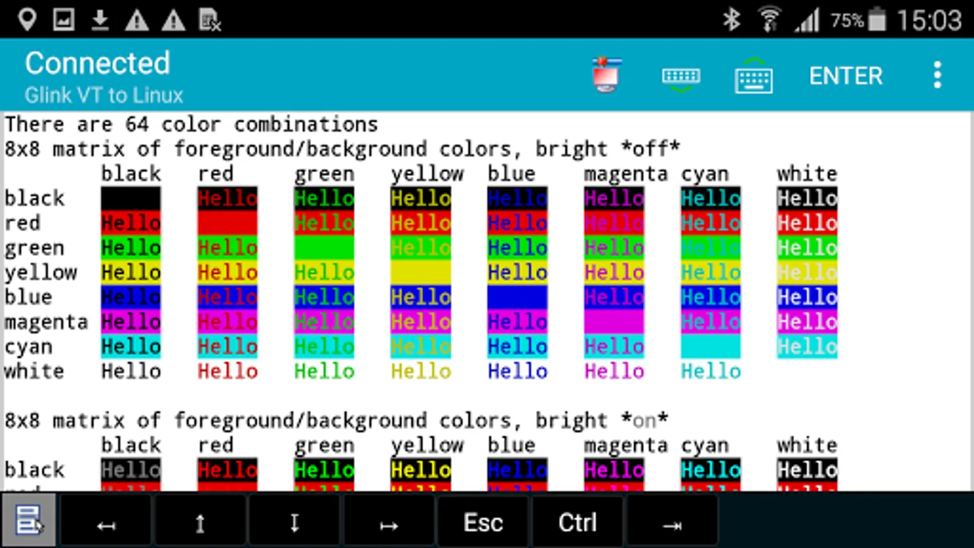This screenshot has height=548, width=974.
Task: Tap the location pin status icon
Action: point(27,20)
